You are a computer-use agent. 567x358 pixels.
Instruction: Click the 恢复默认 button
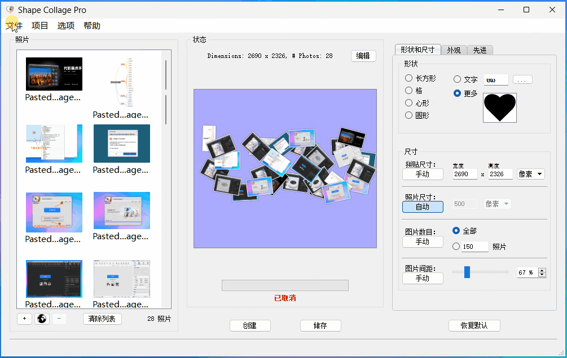click(474, 325)
